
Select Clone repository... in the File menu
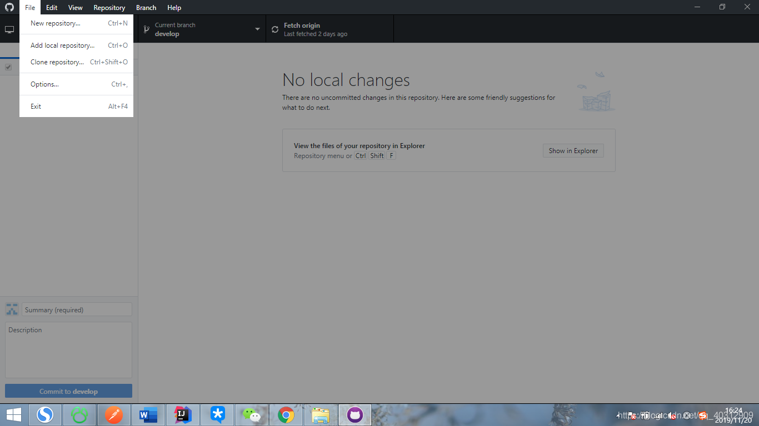coord(76,62)
